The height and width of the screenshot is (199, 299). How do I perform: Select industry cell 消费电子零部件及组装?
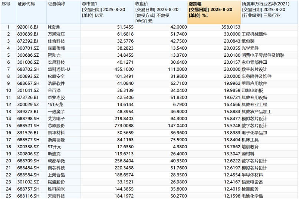[x=263, y=55]
